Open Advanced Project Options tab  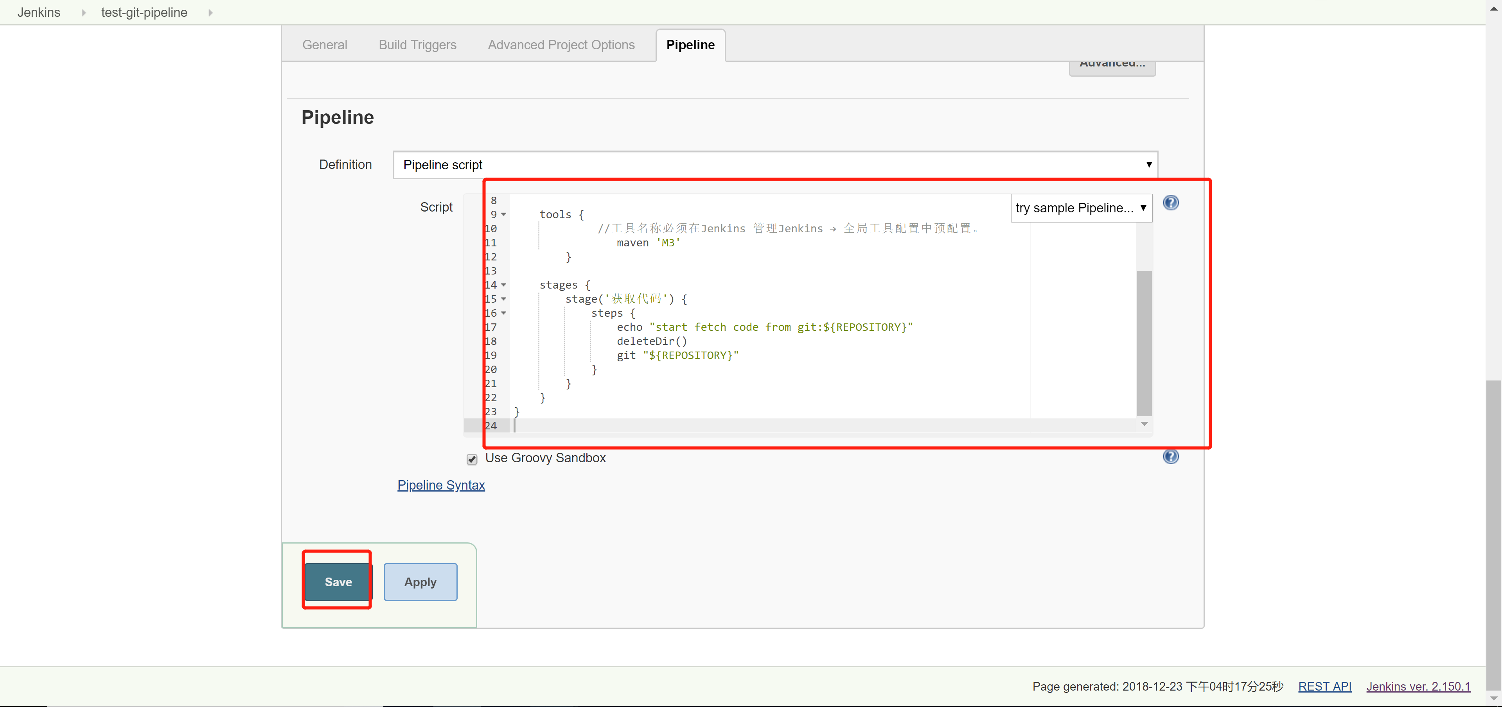coord(561,45)
